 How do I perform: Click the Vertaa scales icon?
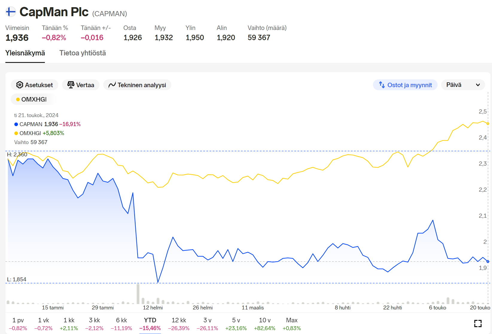click(71, 85)
